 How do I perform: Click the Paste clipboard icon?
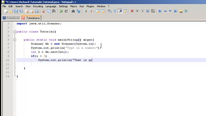coord(54,11)
